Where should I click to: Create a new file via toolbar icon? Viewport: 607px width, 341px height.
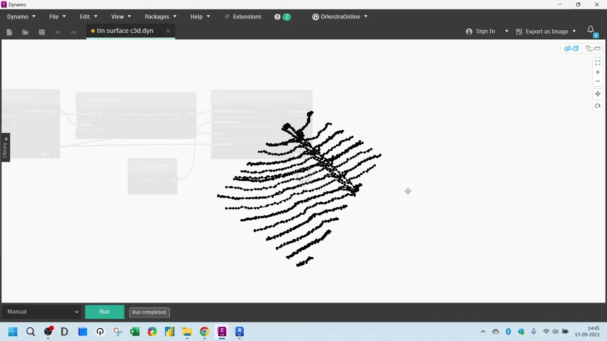click(9, 32)
